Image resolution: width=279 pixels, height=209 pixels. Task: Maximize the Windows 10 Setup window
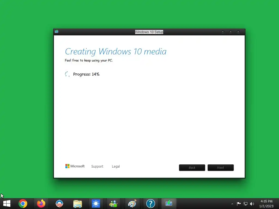pyautogui.click(x=231, y=32)
